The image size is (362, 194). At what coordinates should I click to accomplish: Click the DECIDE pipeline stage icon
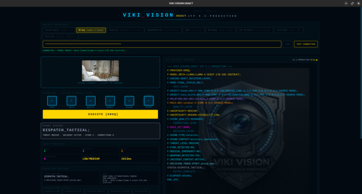pyautogui.click(x=129, y=101)
